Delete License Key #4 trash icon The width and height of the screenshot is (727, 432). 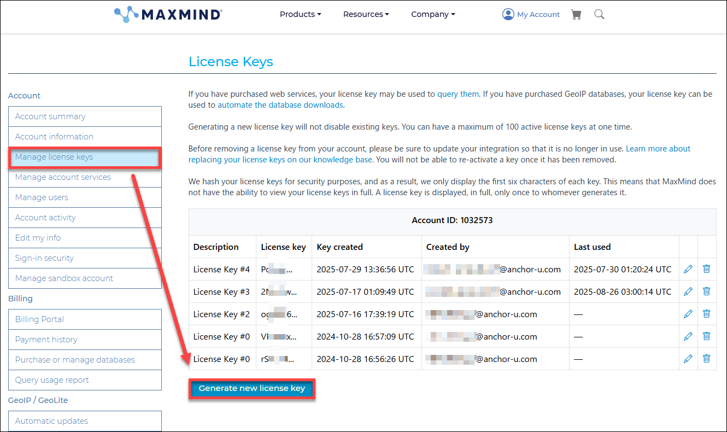click(x=706, y=269)
